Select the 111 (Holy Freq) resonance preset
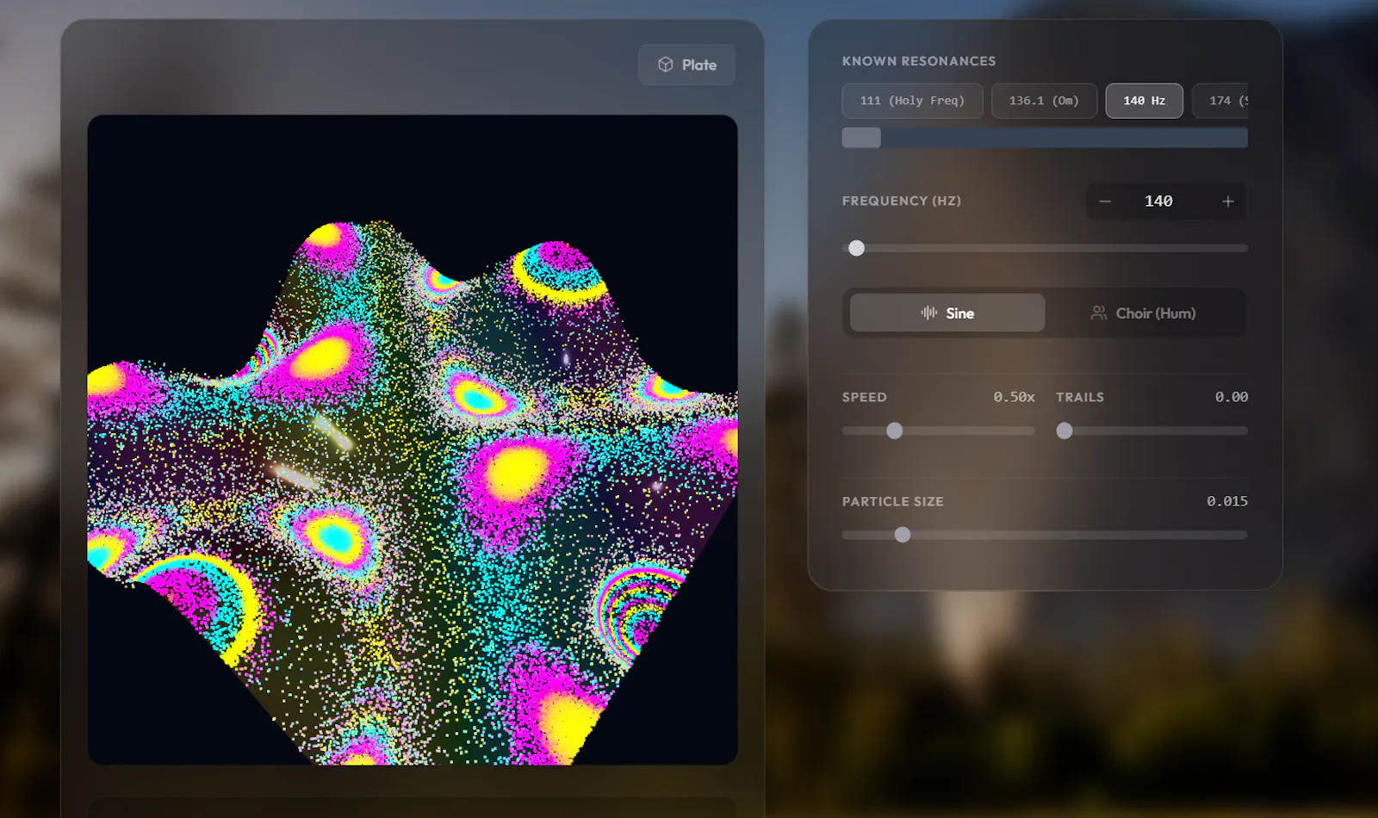 [912, 101]
